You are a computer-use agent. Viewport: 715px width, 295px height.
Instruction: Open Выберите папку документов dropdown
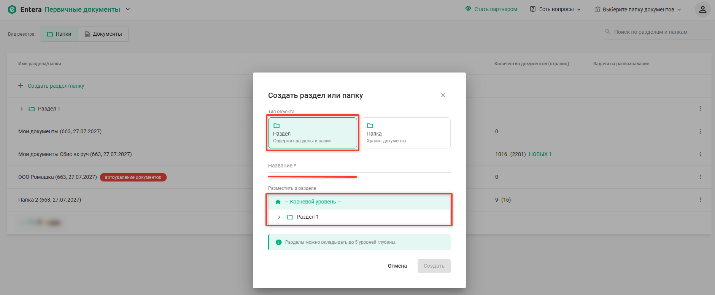click(x=638, y=9)
